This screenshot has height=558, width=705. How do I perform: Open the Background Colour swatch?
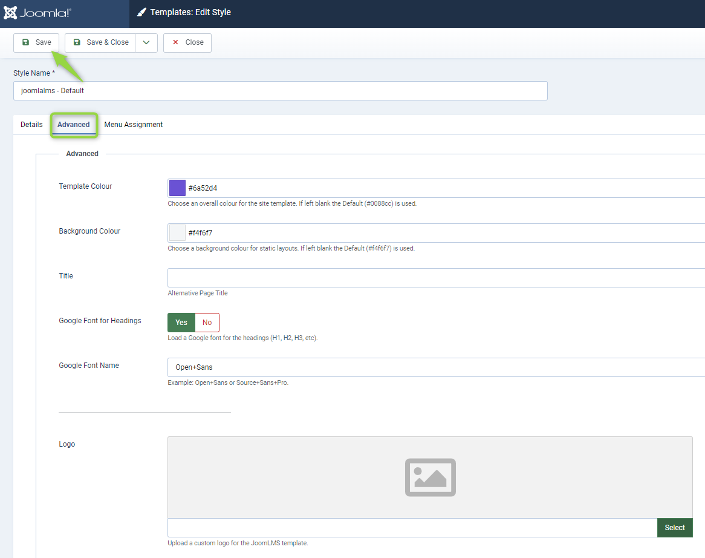point(177,233)
